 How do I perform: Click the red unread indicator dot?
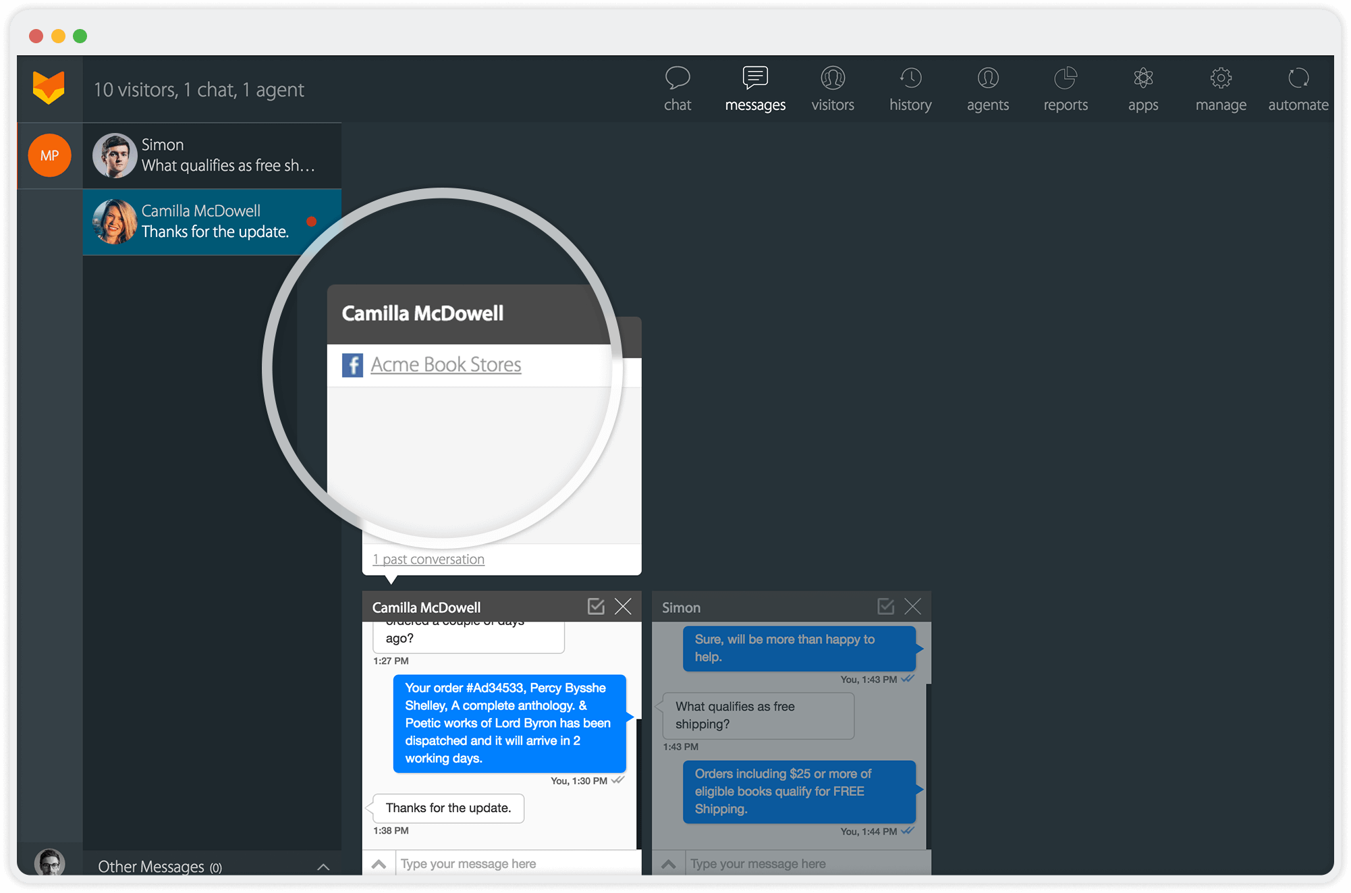[x=311, y=221]
